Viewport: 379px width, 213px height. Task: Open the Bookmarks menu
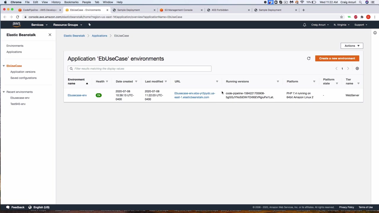pyautogui.click(x=71, y=2)
